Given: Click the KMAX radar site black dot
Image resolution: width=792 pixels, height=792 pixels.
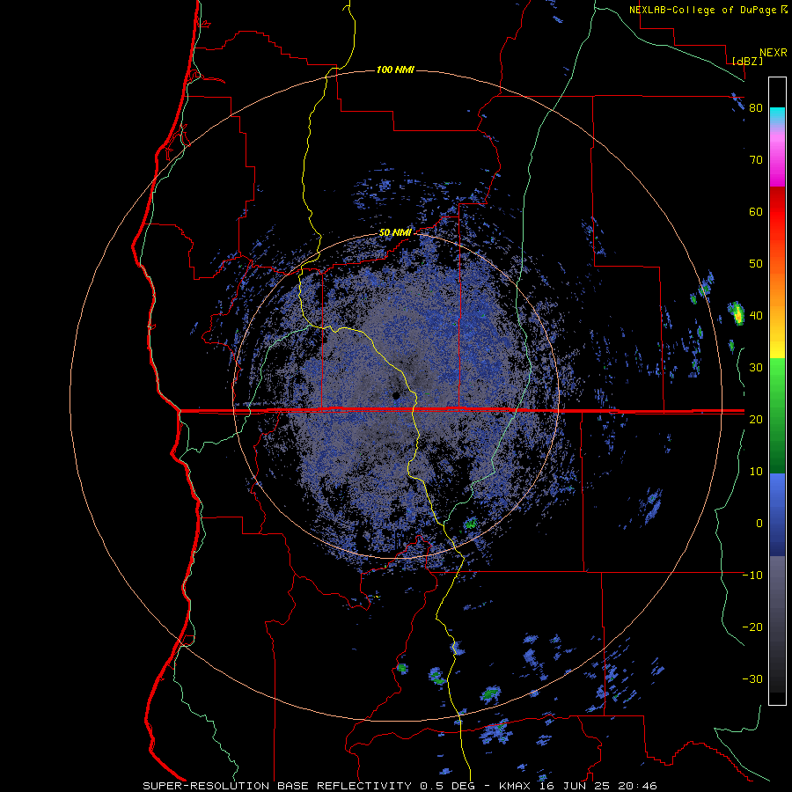Looking at the screenshot, I should [396, 395].
